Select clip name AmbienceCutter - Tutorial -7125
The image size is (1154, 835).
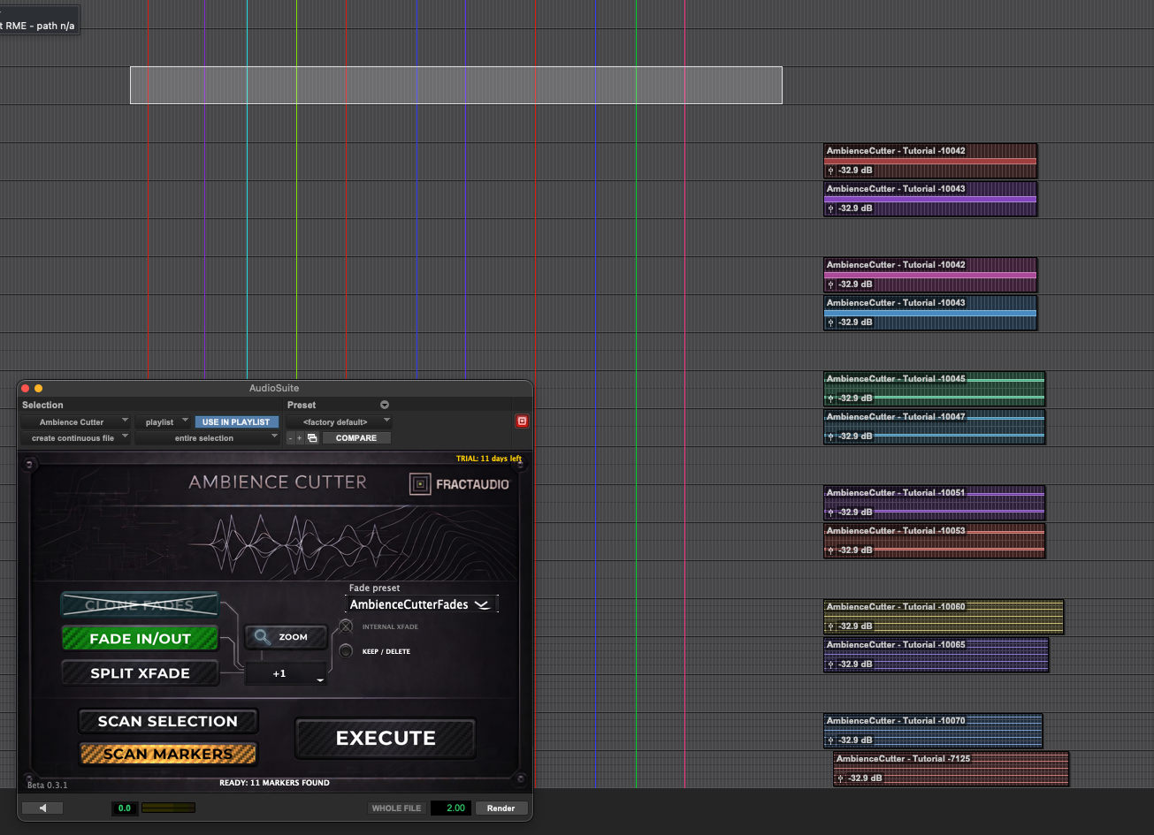click(x=903, y=759)
